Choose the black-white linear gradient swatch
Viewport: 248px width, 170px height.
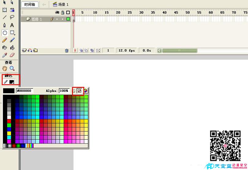tap(5, 145)
